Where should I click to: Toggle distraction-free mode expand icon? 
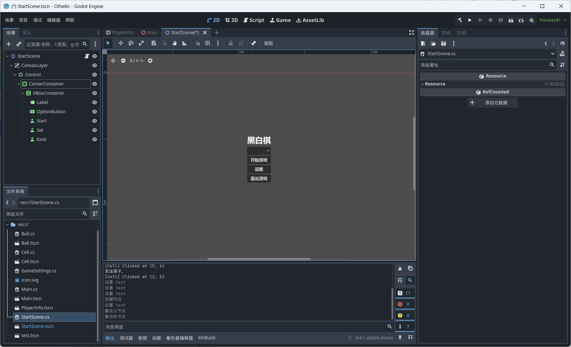(412, 33)
